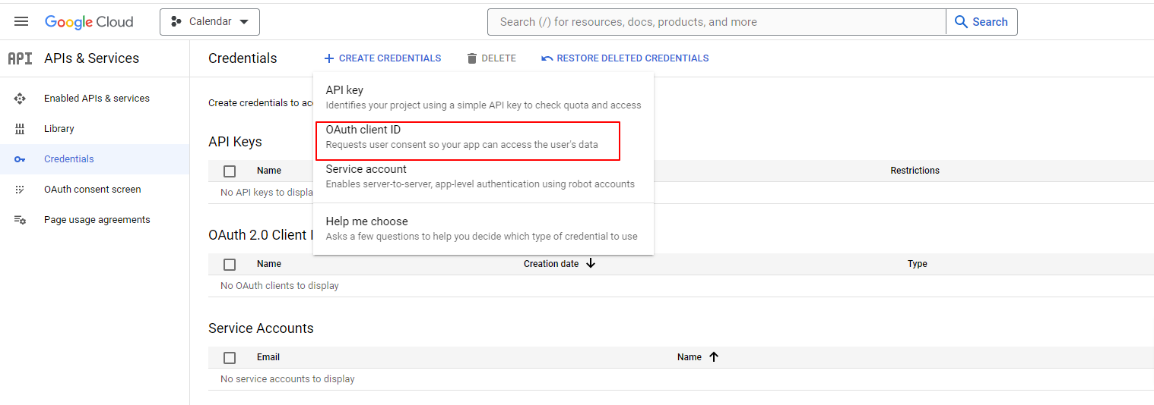Click the Service Accounts section heading
1154x405 pixels.
[x=261, y=328]
